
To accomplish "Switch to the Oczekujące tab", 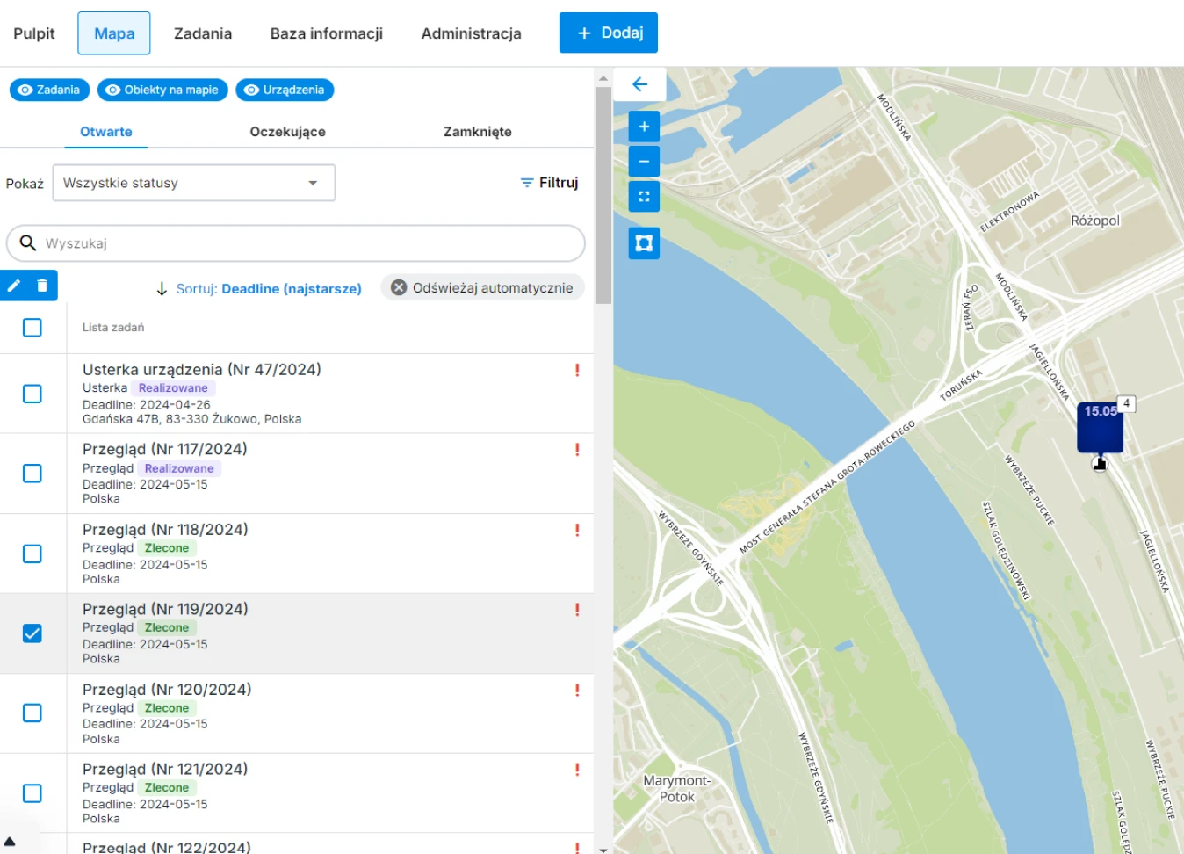I will [x=287, y=132].
